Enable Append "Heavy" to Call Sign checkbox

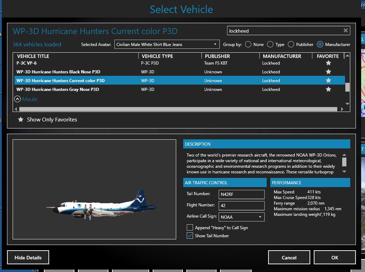tap(190, 227)
